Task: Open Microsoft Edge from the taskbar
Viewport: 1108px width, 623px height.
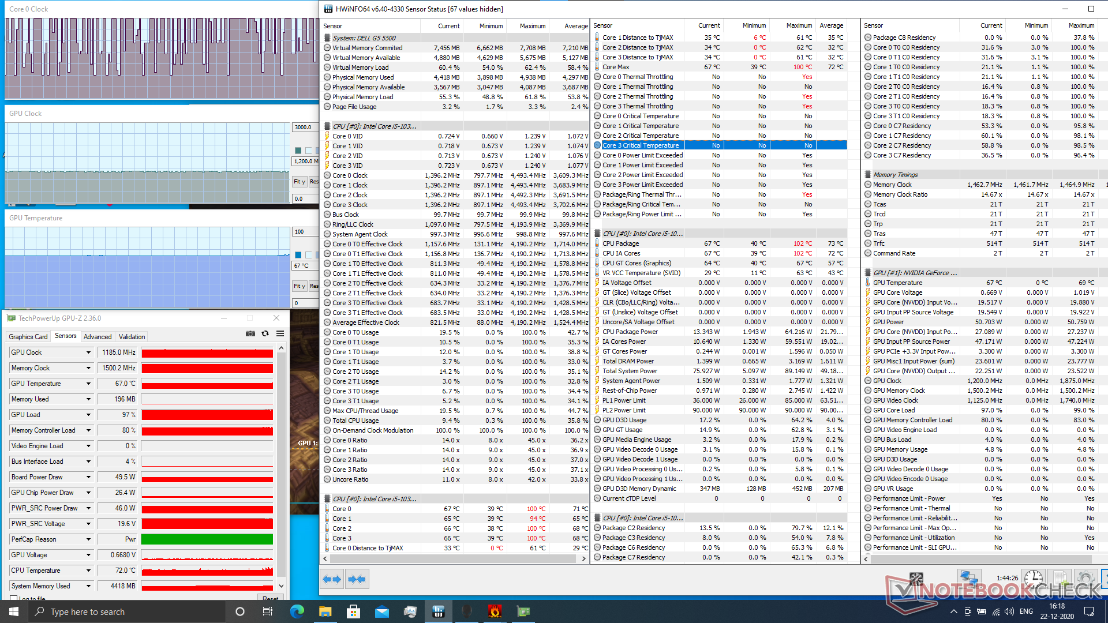Action: pos(297,611)
